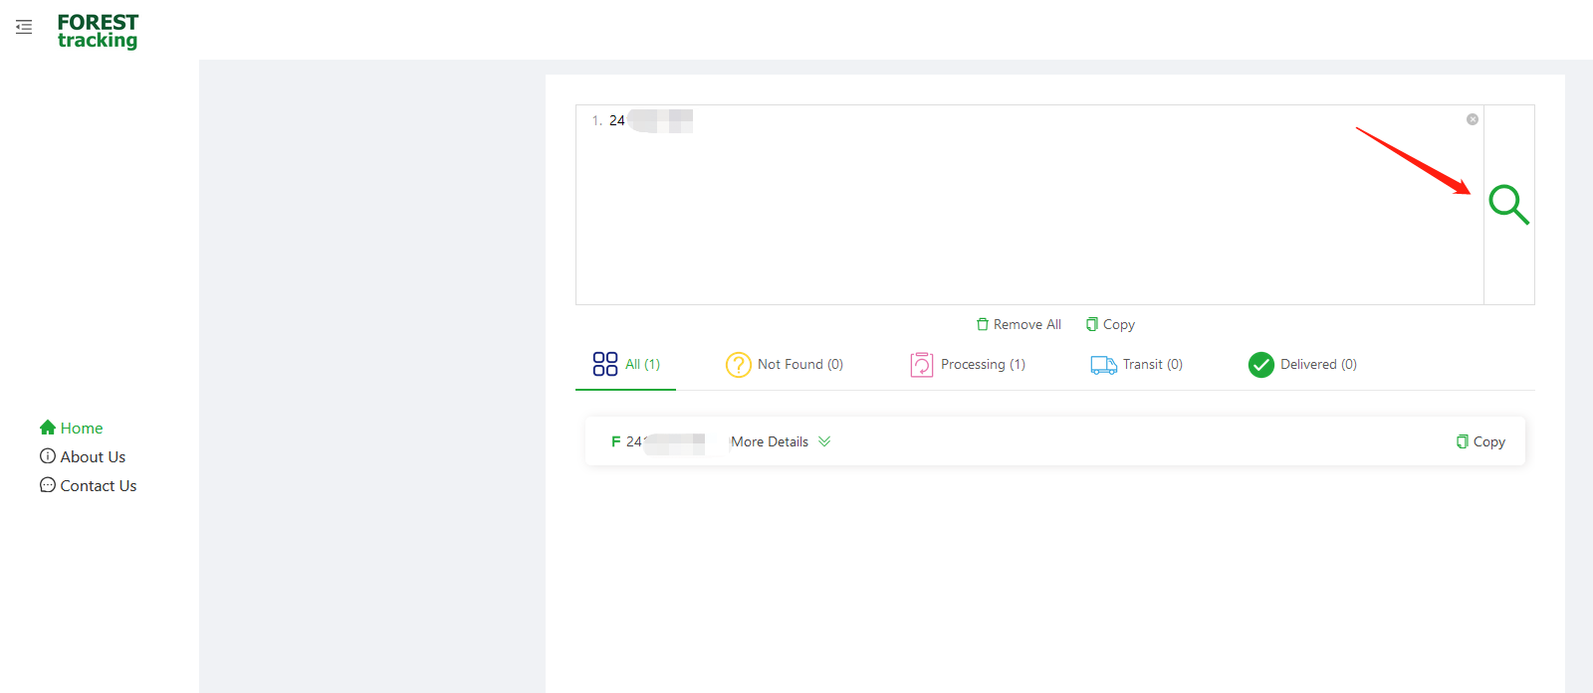View the Delivered (0) tab

(1302, 365)
